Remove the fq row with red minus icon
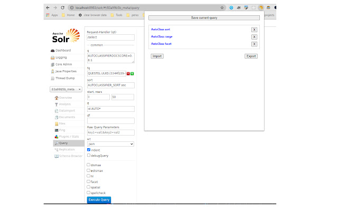This screenshot has height=211, width=338. pyautogui.click(x=128, y=74)
